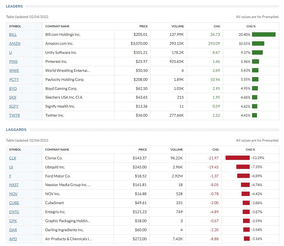Select the Pinterest Inc. company name
This screenshot has height=246, width=284.
(56, 61)
